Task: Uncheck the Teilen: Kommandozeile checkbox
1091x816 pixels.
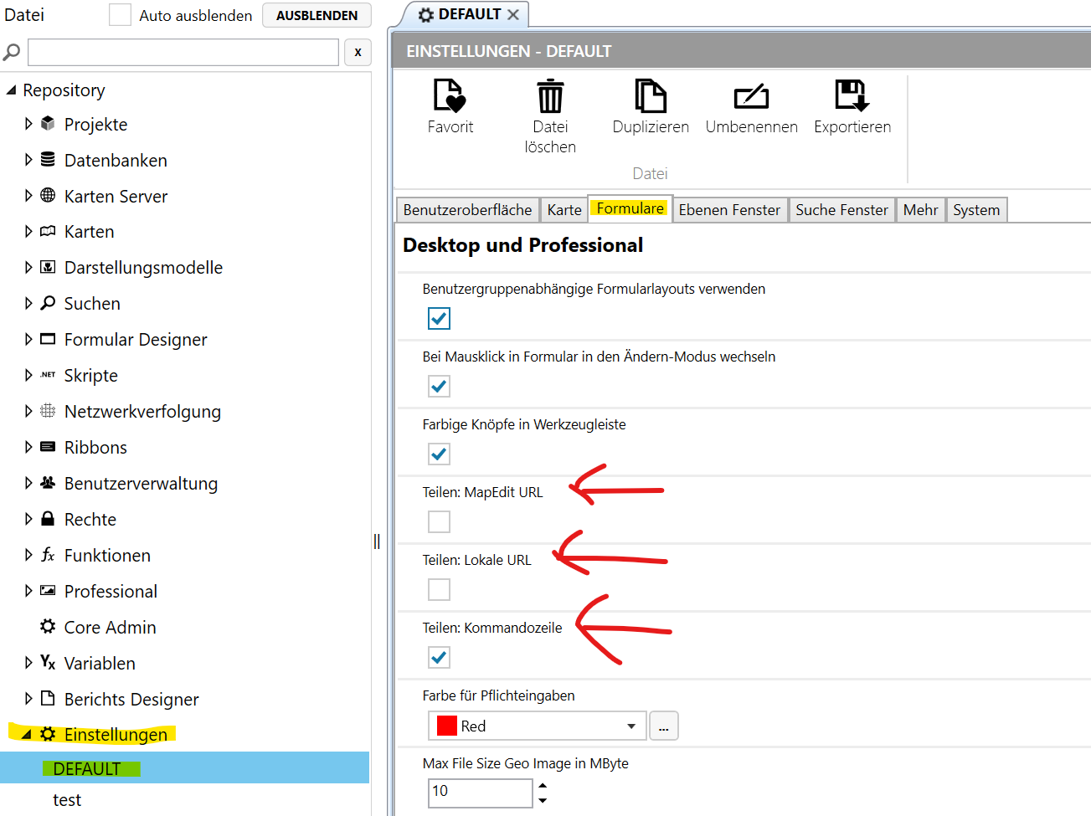Action: coord(439,657)
